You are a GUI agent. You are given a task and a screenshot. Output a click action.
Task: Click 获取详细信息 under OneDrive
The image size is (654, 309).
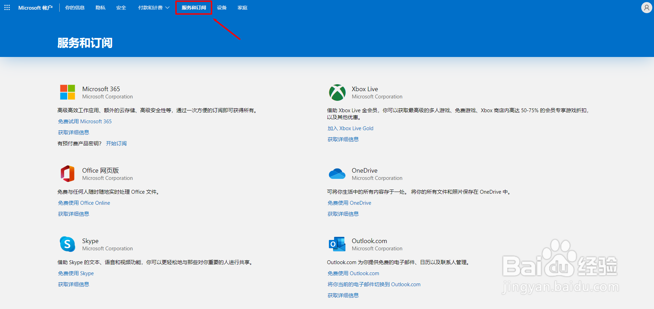(343, 214)
